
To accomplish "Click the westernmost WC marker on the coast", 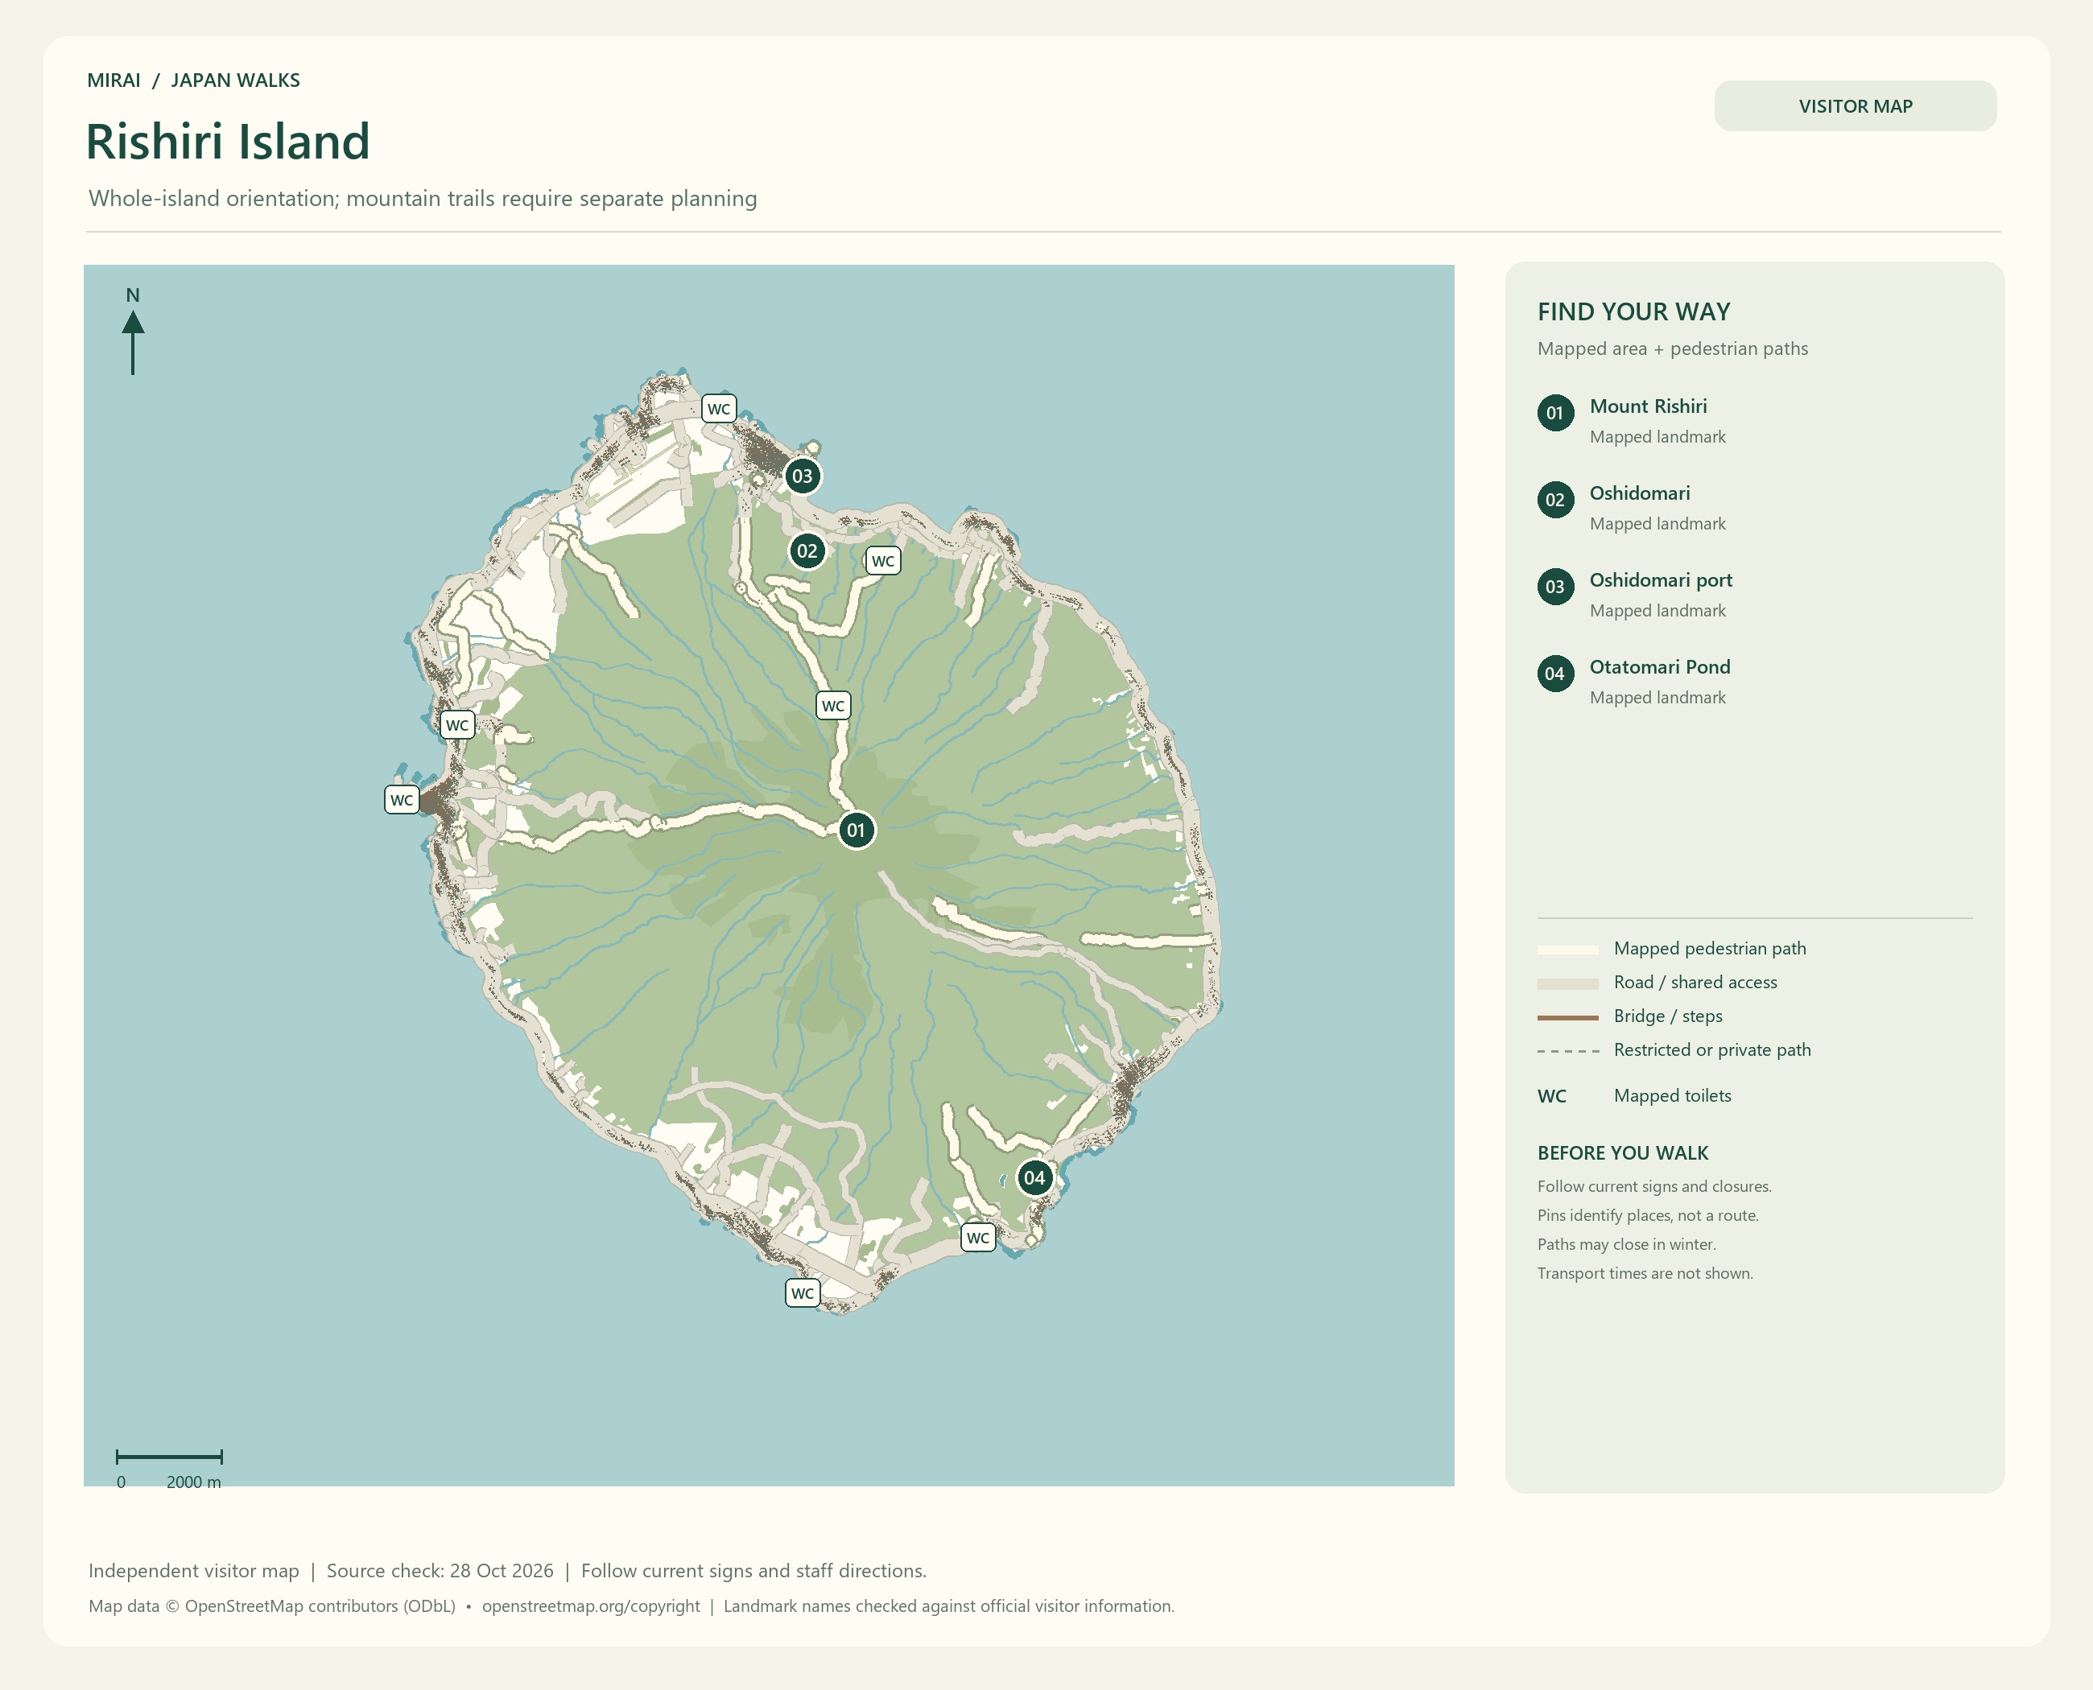I will pos(402,800).
